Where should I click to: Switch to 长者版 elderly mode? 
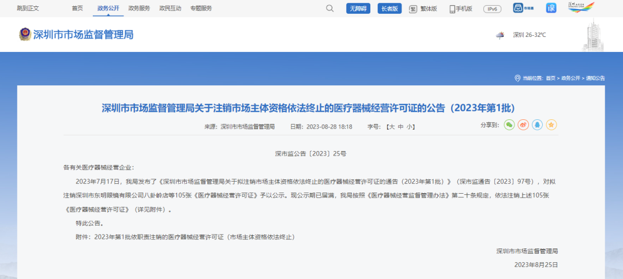pyautogui.click(x=389, y=9)
